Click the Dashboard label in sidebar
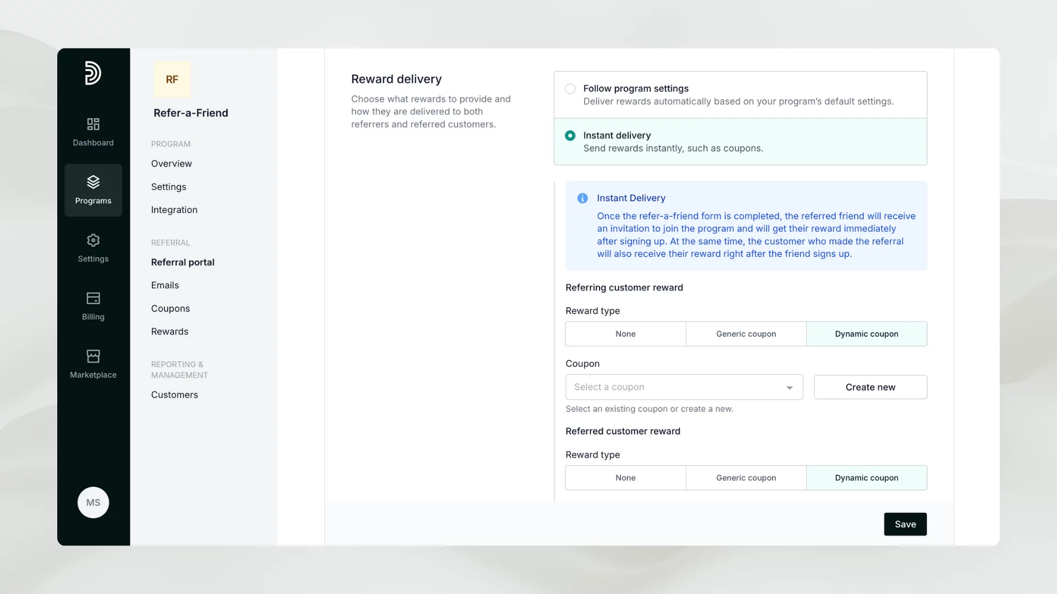The width and height of the screenshot is (1057, 594). tap(93, 142)
